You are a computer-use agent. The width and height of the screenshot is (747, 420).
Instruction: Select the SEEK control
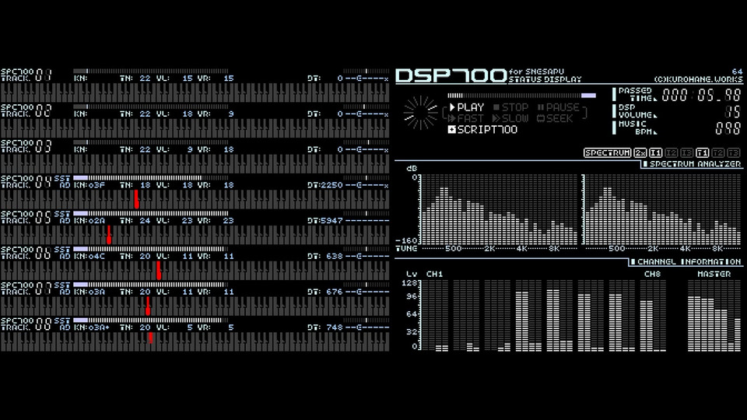555,118
